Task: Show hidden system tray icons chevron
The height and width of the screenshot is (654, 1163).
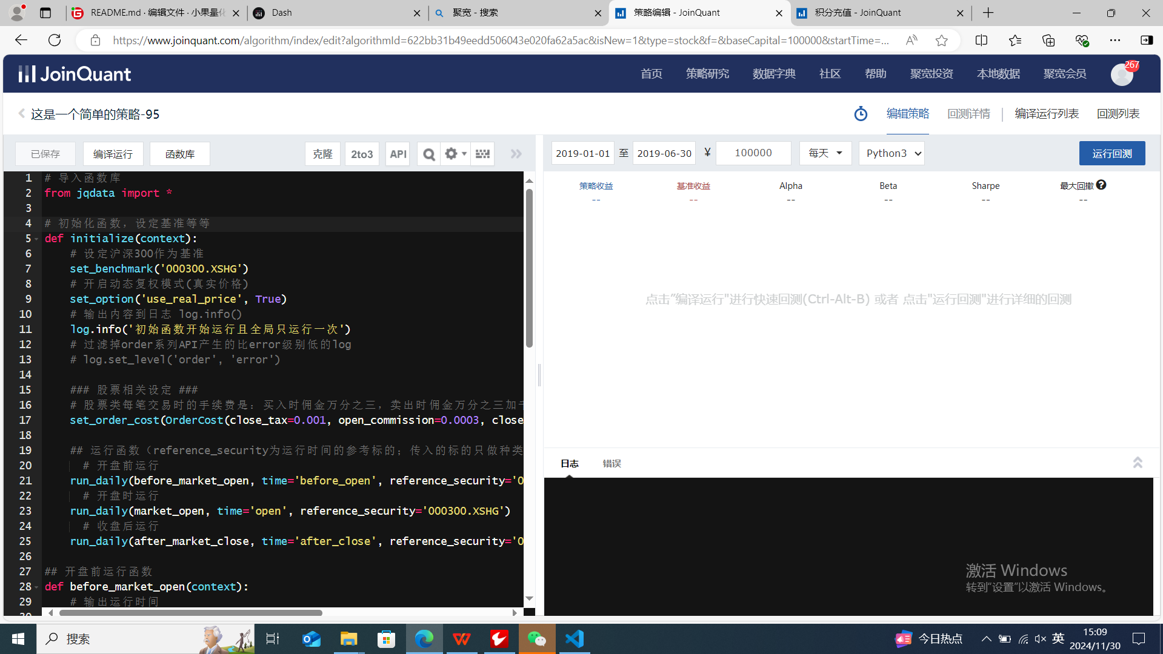Action: coord(986,639)
